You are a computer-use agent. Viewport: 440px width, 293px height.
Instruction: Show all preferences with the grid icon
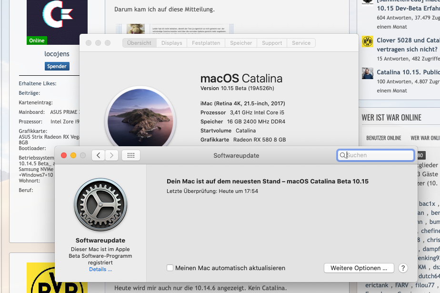tap(131, 155)
